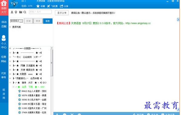Click the location pin toolbar icon
The width and height of the screenshot is (181, 115).
[16, 12]
